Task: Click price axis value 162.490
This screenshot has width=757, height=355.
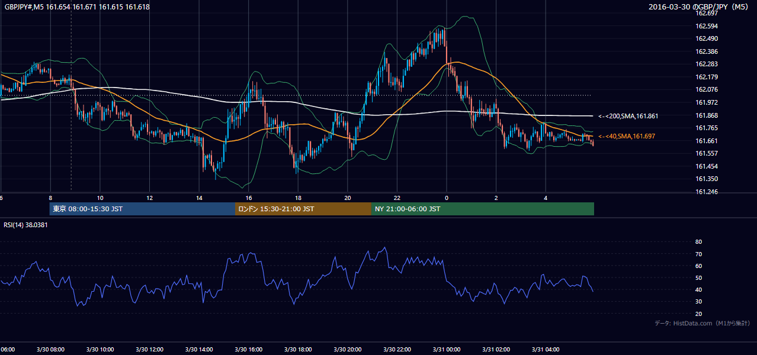Action: coord(706,39)
